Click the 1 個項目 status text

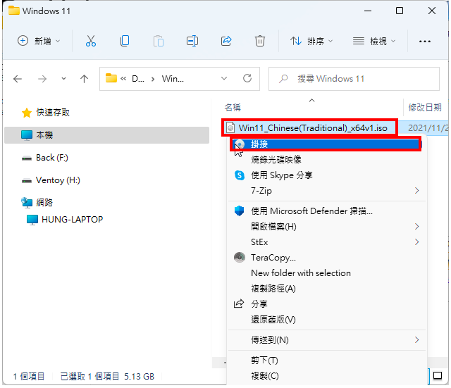[x=29, y=376]
